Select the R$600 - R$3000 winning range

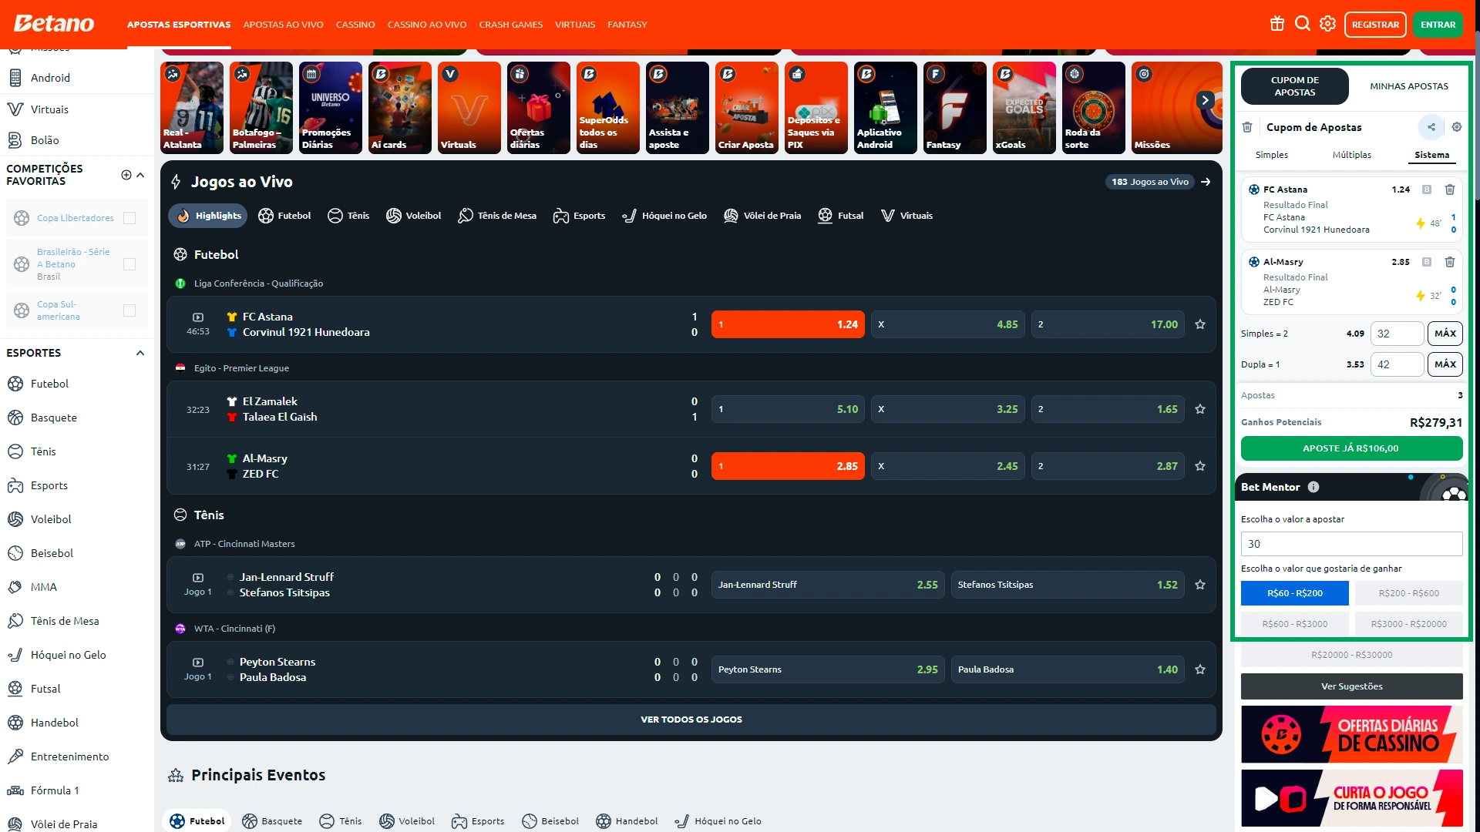[1295, 624]
